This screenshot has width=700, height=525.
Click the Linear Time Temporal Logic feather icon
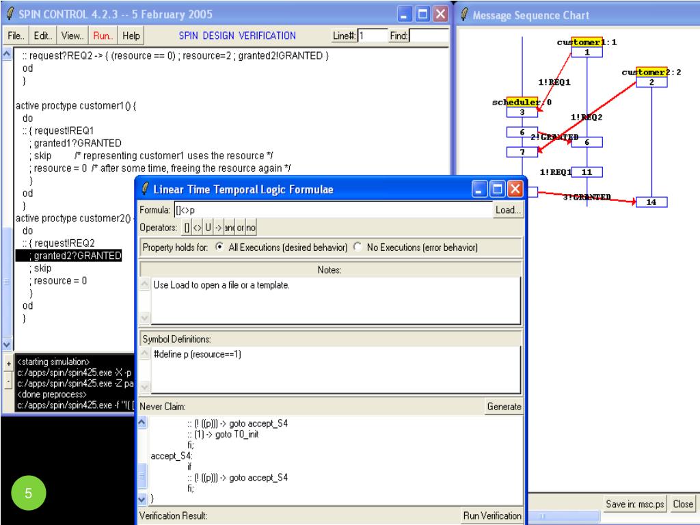tap(145, 189)
